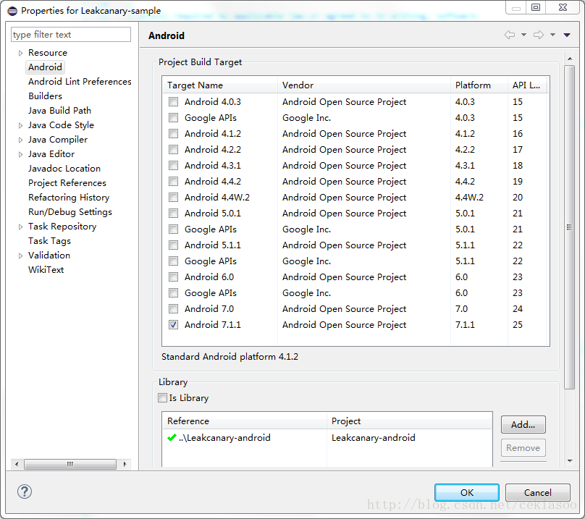Check the Android 4.2.2 target checkbox
This screenshot has width=585, height=519.
tap(173, 150)
